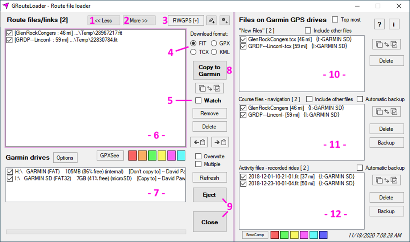Click the right-arrow clipboard copy icon
This screenshot has width=410, height=242.
[x=220, y=142]
